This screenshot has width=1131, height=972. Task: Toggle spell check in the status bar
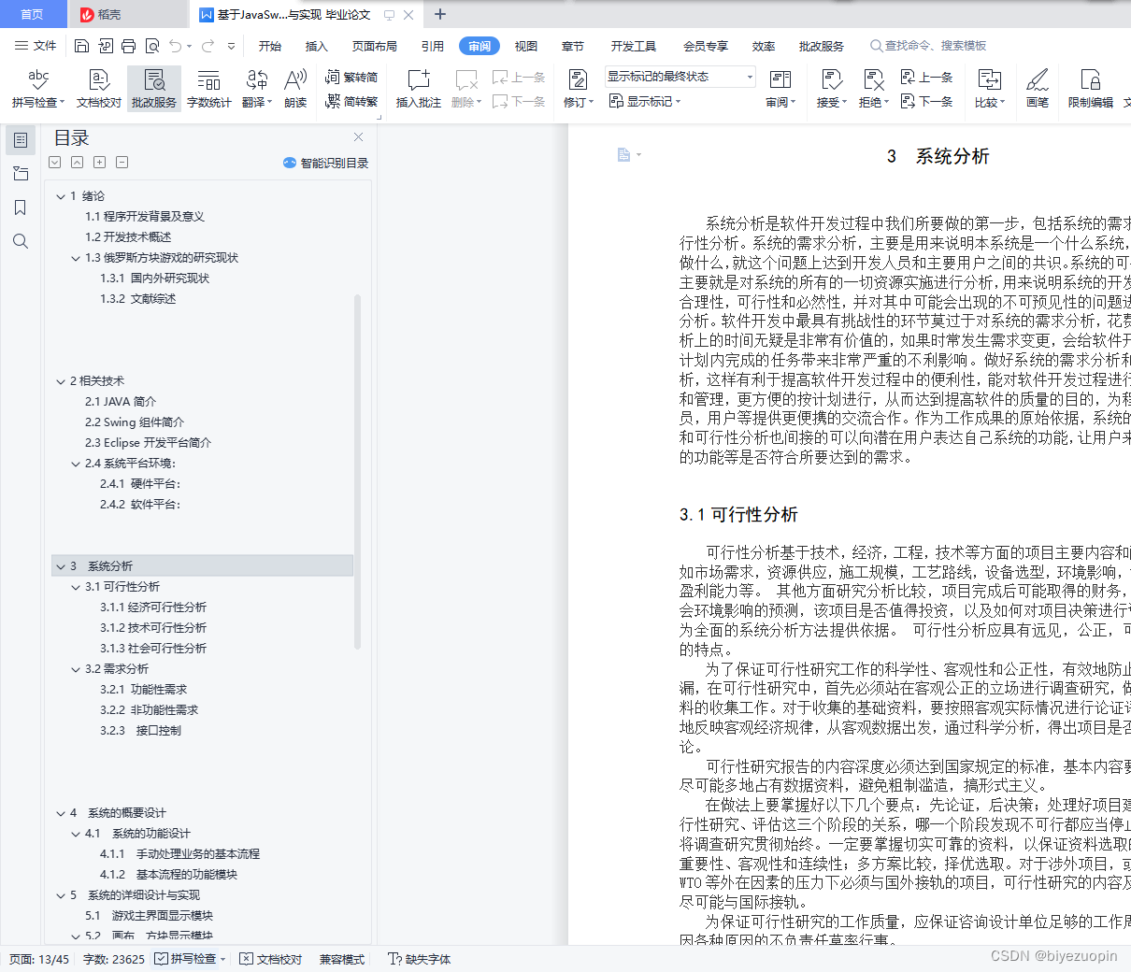point(188,959)
